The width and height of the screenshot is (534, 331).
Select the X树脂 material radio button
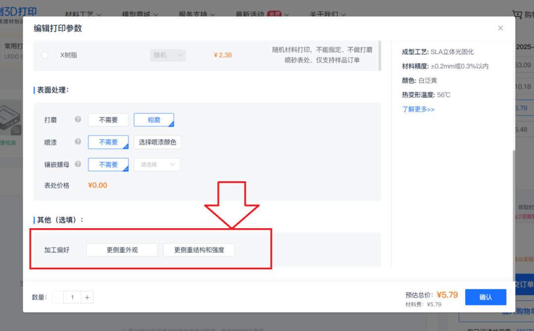click(x=44, y=55)
